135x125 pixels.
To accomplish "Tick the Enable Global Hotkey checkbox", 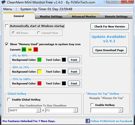I will (9, 99).
